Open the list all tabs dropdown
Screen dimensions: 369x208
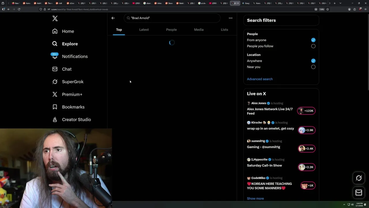tap(340, 3)
